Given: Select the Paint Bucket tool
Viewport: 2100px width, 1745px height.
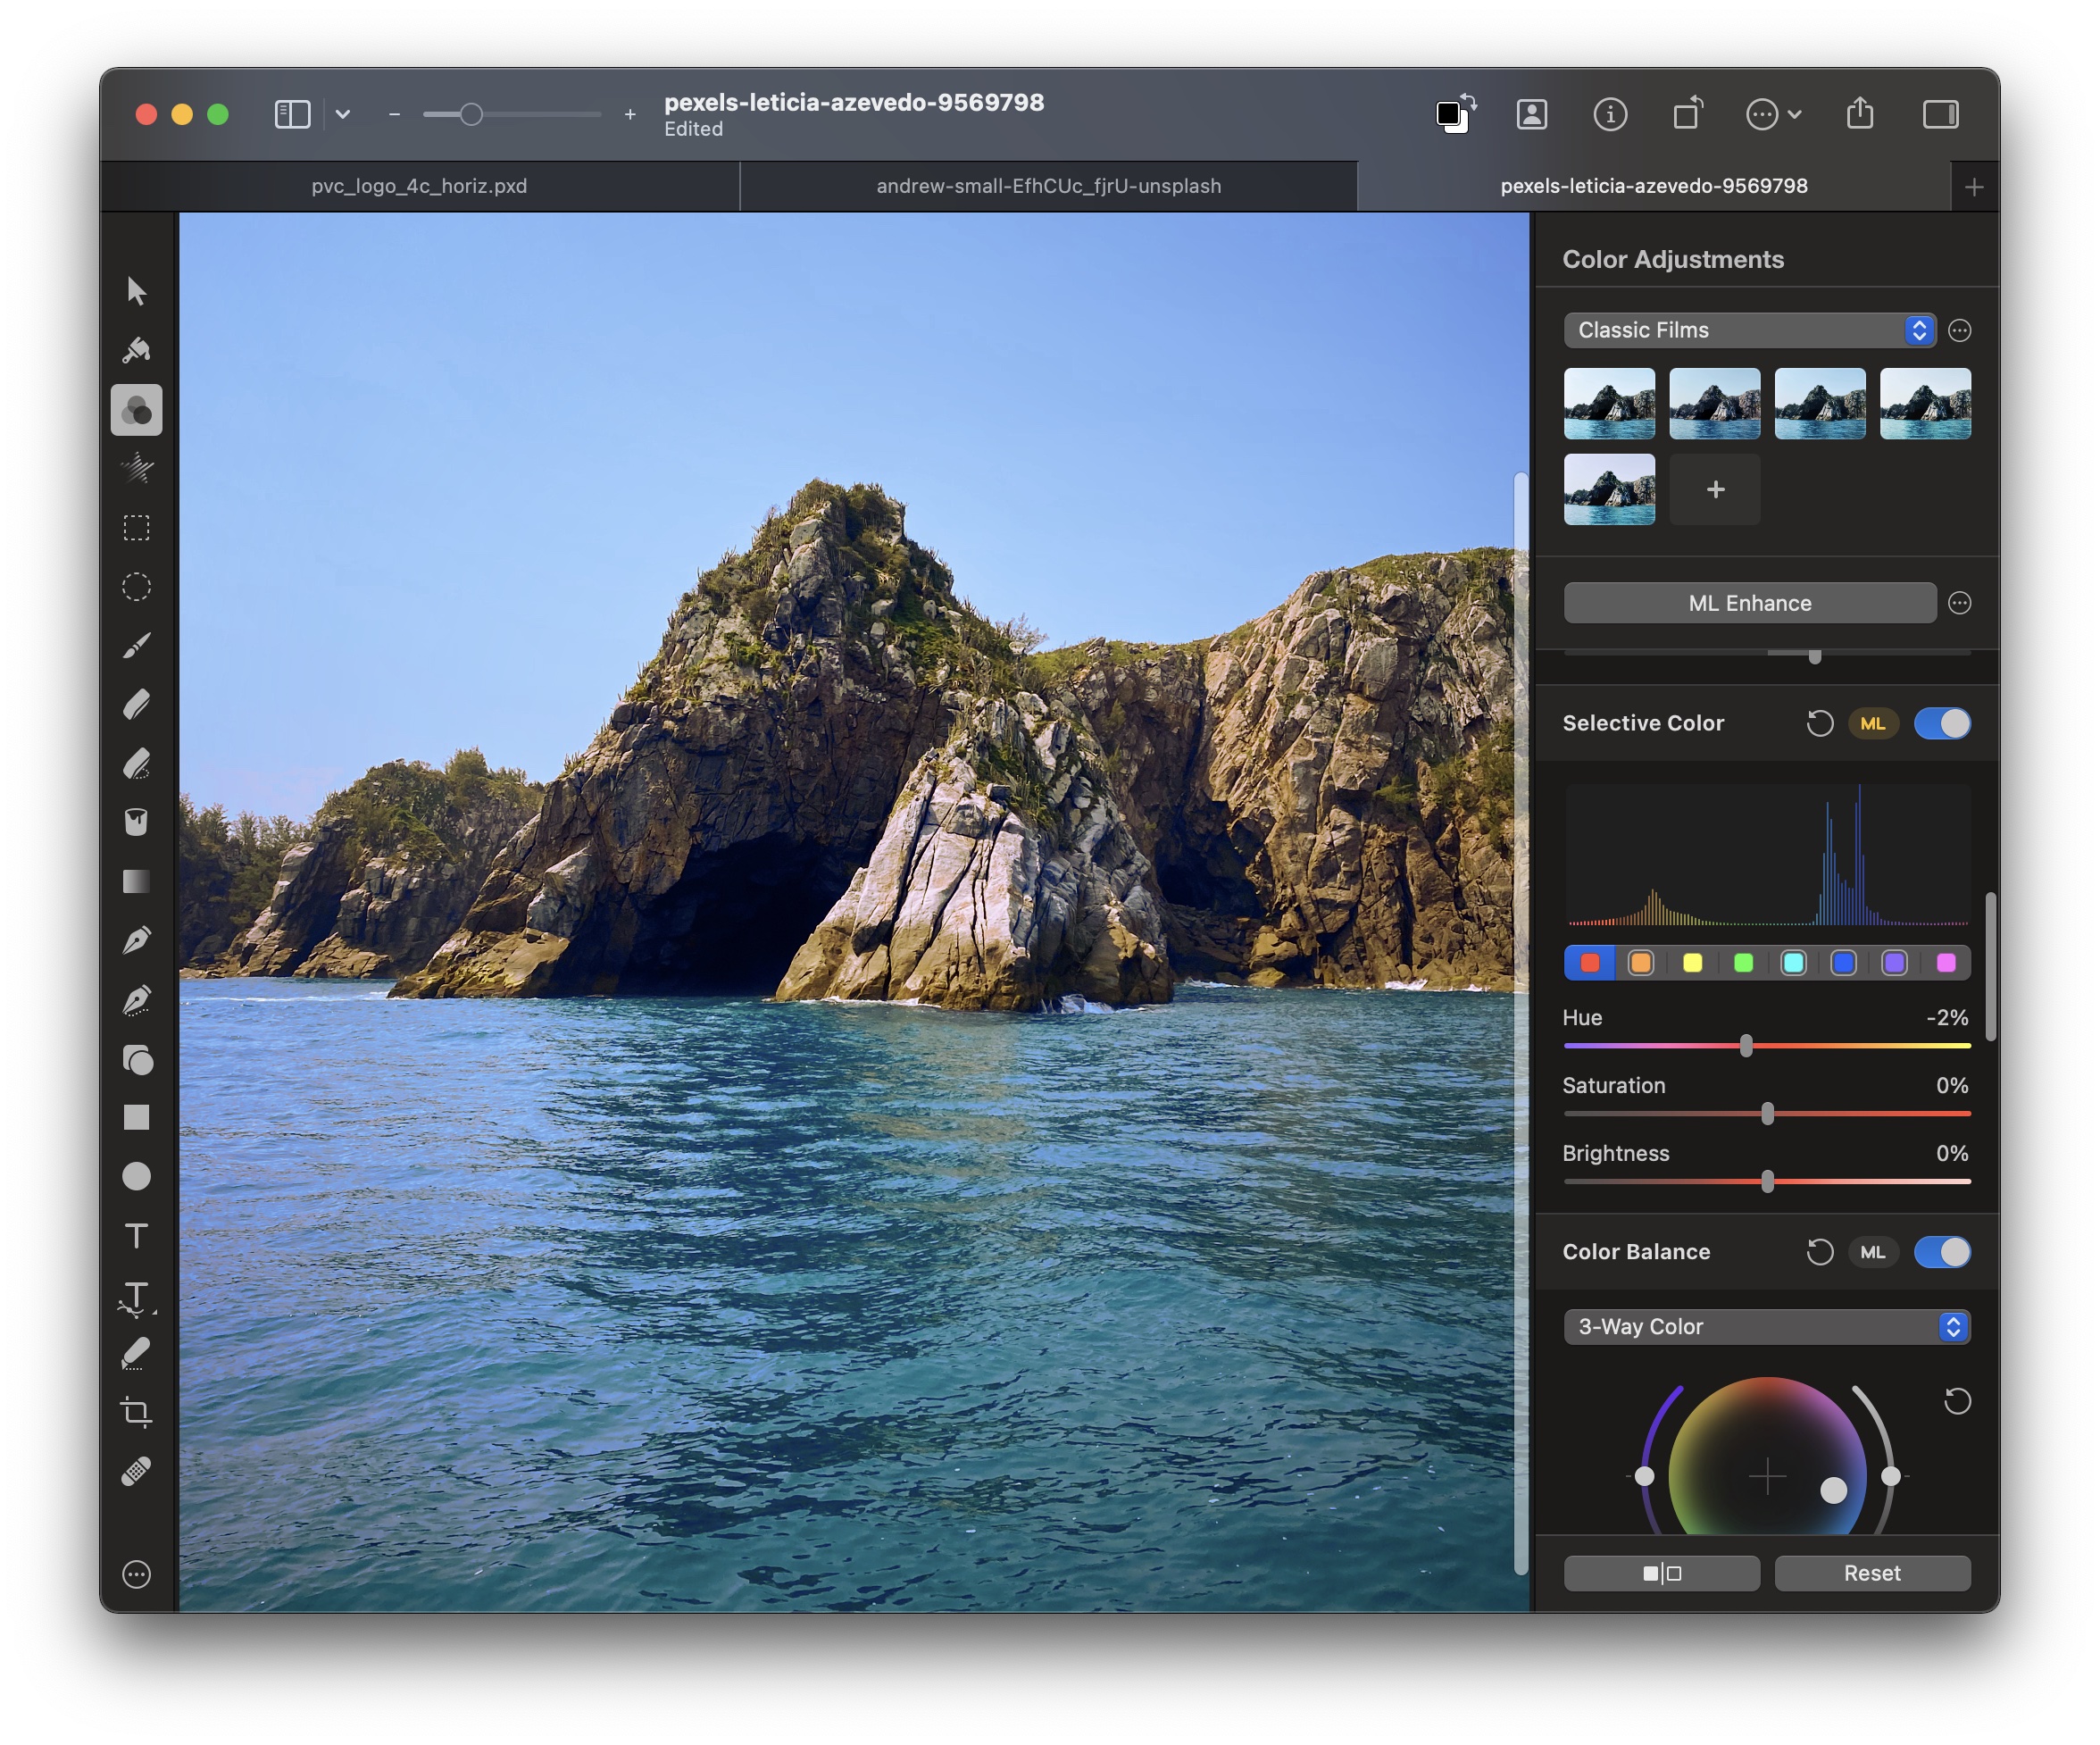Looking at the screenshot, I should [141, 820].
